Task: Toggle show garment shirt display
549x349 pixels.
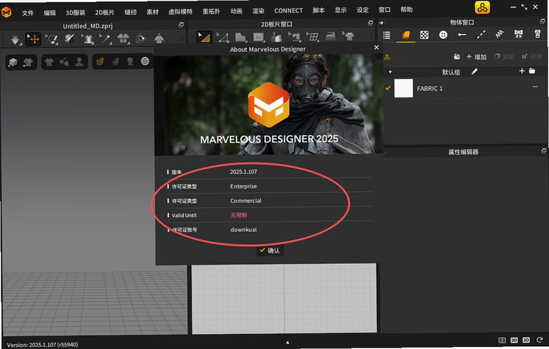Action: (49, 62)
